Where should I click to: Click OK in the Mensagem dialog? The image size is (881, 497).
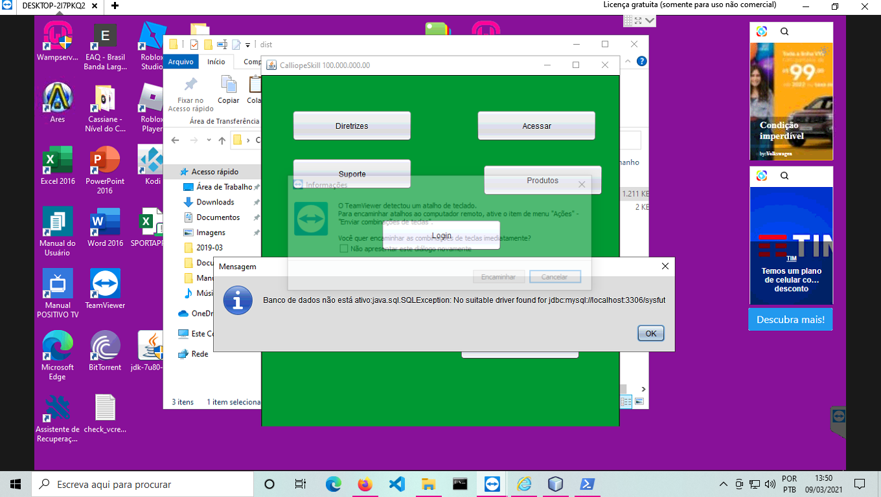[x=651, y=333]
